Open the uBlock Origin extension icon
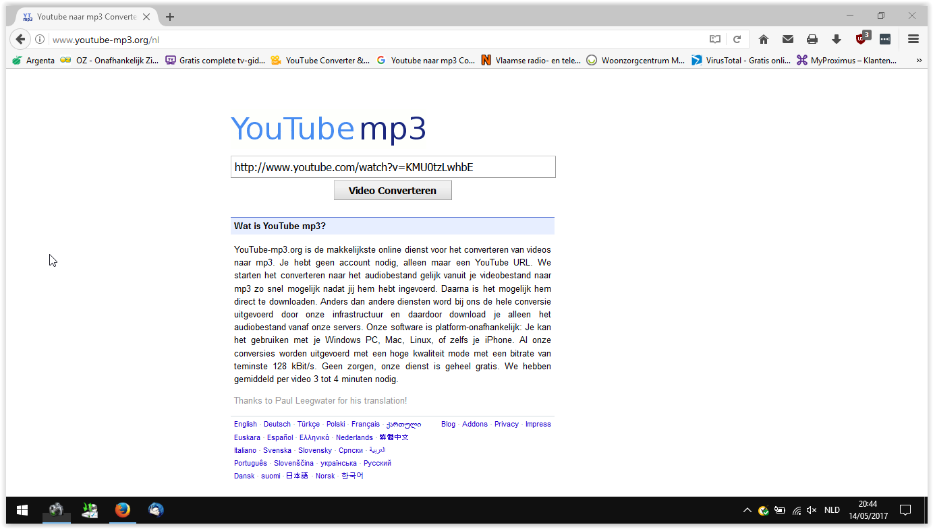Screen dimensions: 933x529 tap(862, 38)
